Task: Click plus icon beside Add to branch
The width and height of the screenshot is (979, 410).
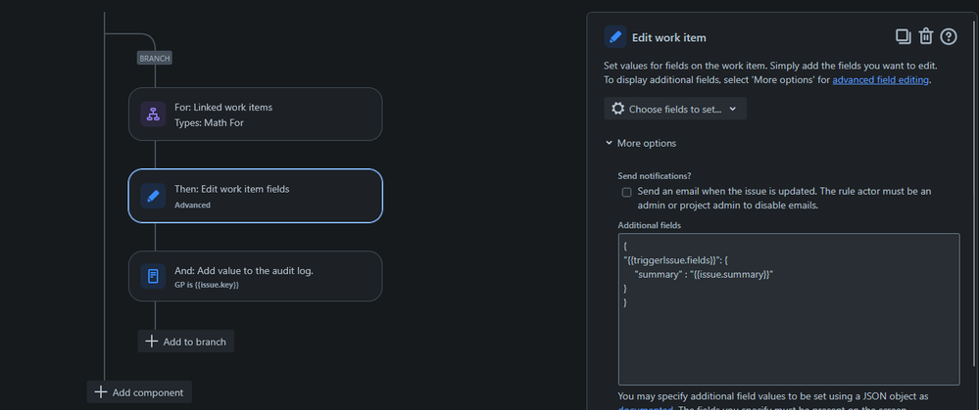Action: [151, 342]
